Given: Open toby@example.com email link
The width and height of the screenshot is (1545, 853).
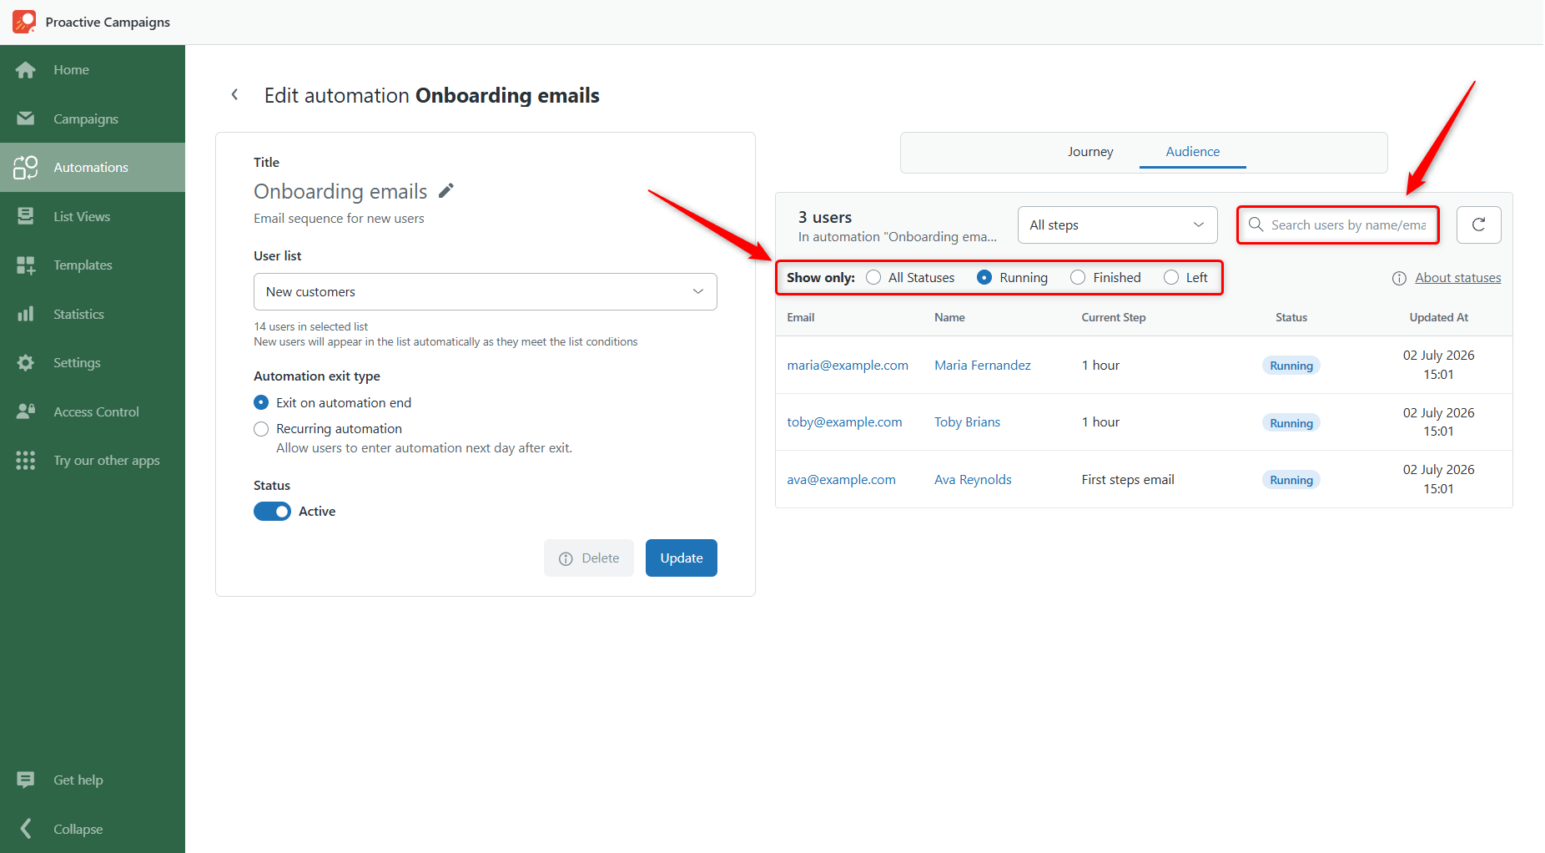Looking at the screenshot, I should [844, 422].
